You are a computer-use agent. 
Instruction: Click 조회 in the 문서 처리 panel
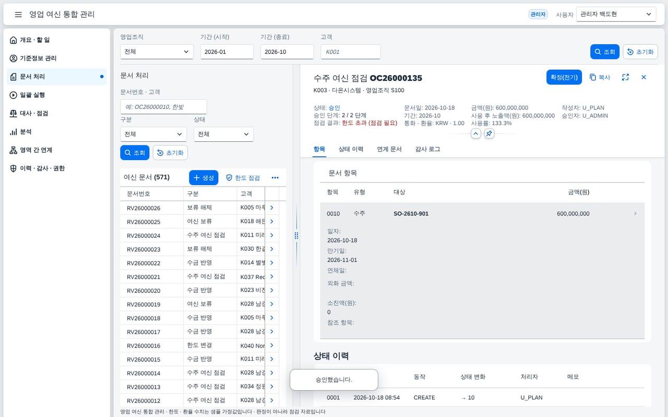click(135, 153)
